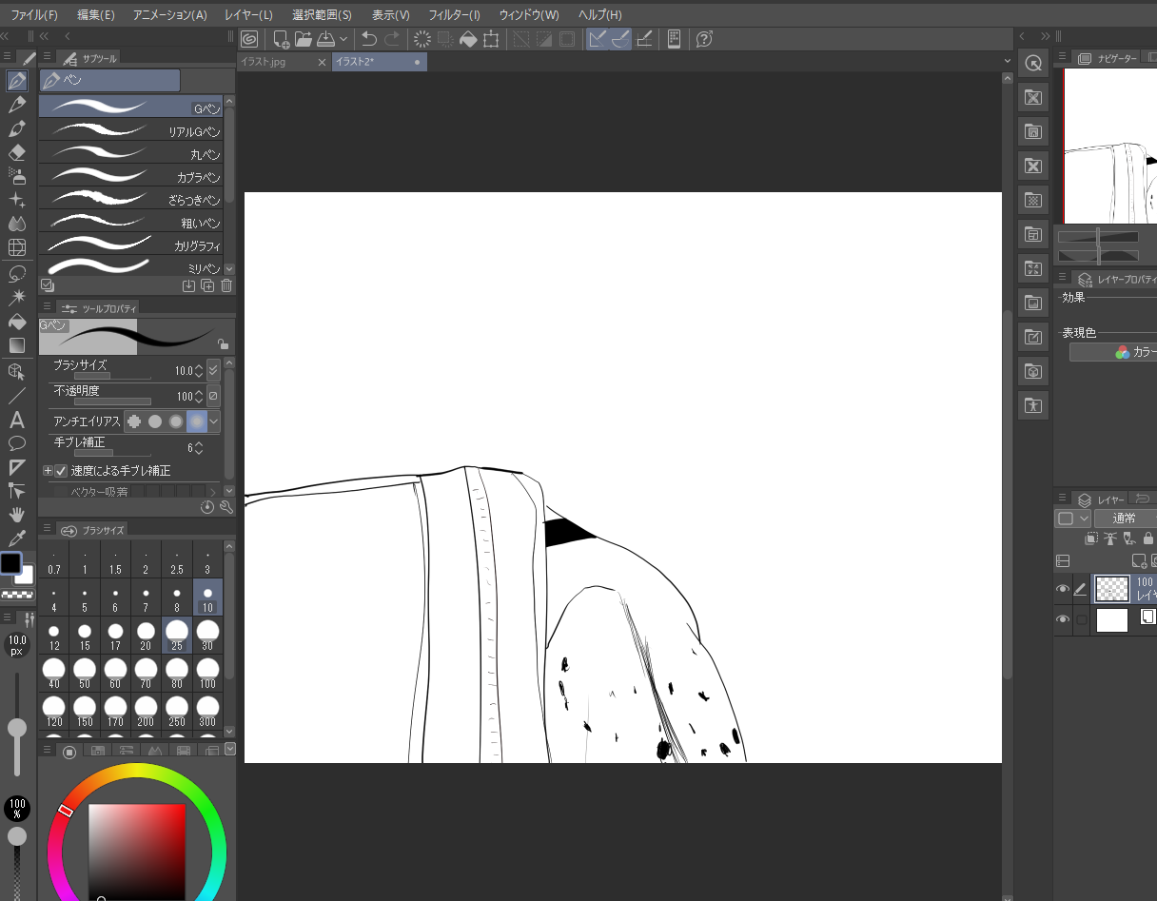Open the アンチエイリアス dropdown arrow

coord(214,421)
